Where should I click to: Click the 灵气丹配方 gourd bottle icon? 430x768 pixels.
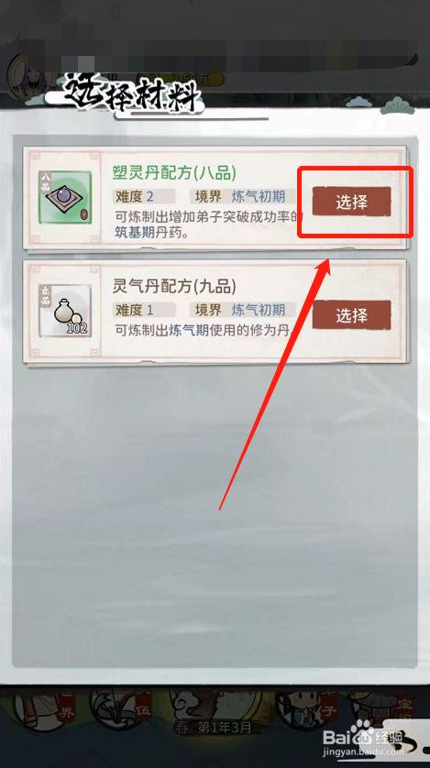click(65, 311)
